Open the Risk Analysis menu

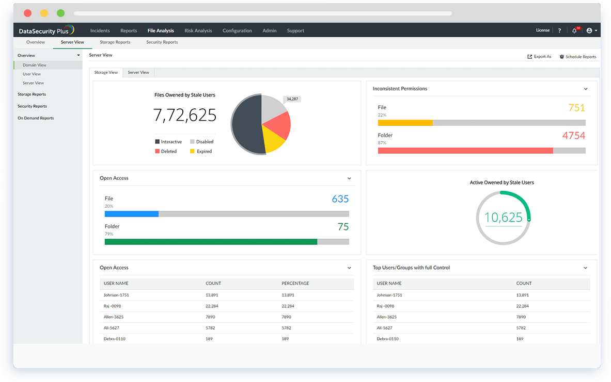coord(198,31)
